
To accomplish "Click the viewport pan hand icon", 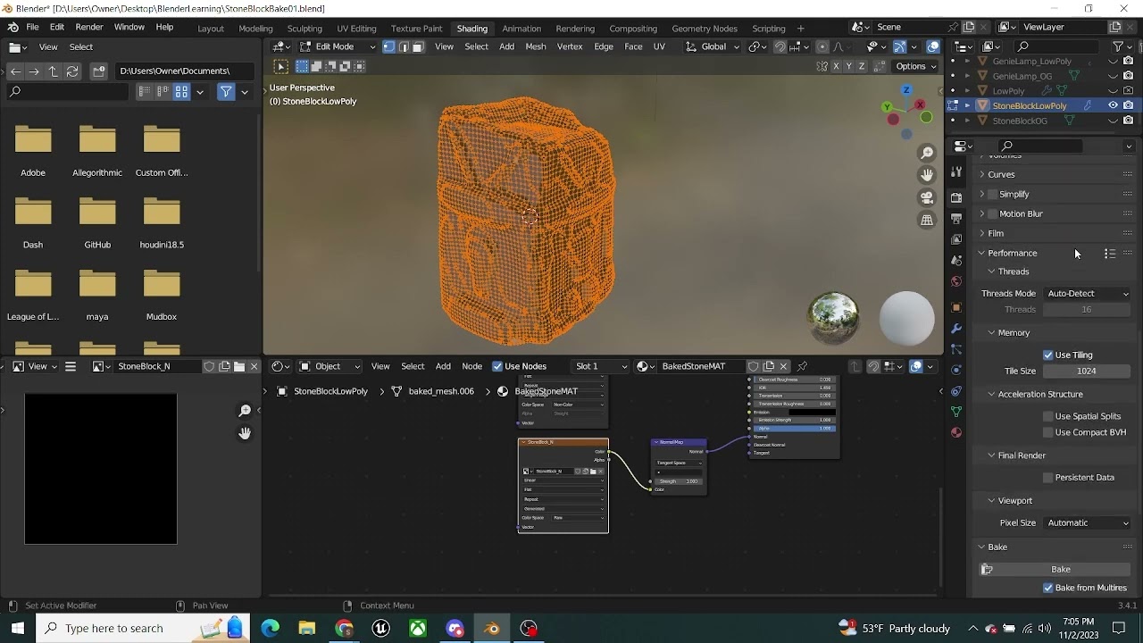I will (927, 175).
